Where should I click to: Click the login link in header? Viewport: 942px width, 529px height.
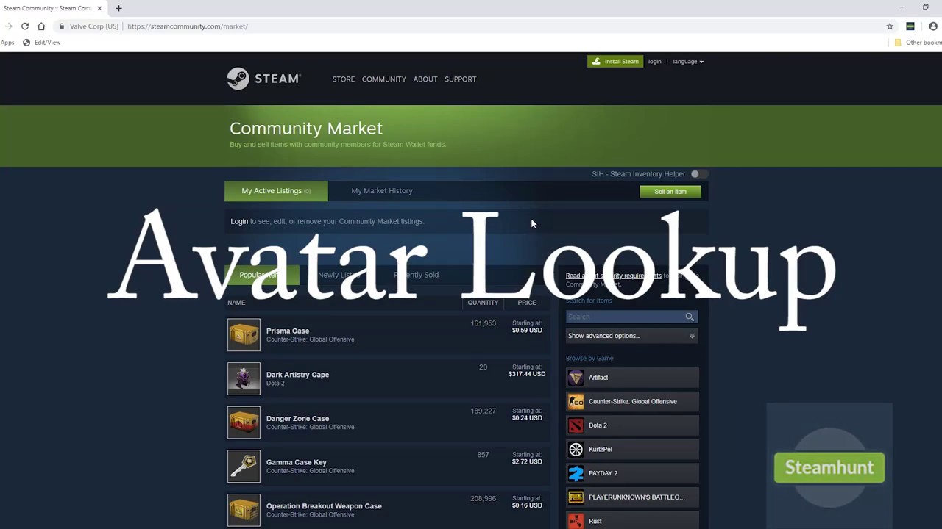pos(654,62)
